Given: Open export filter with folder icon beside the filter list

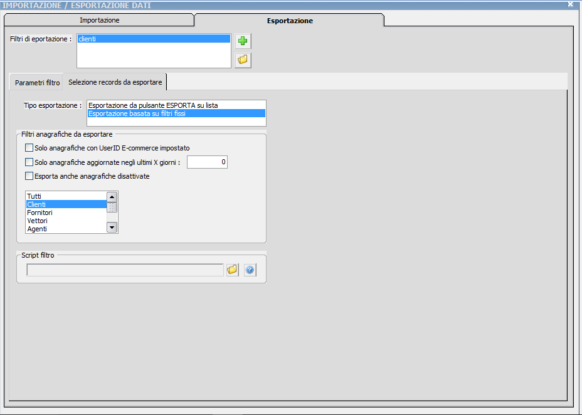Looking at the screenshot, I should click(x=243, y=60).
